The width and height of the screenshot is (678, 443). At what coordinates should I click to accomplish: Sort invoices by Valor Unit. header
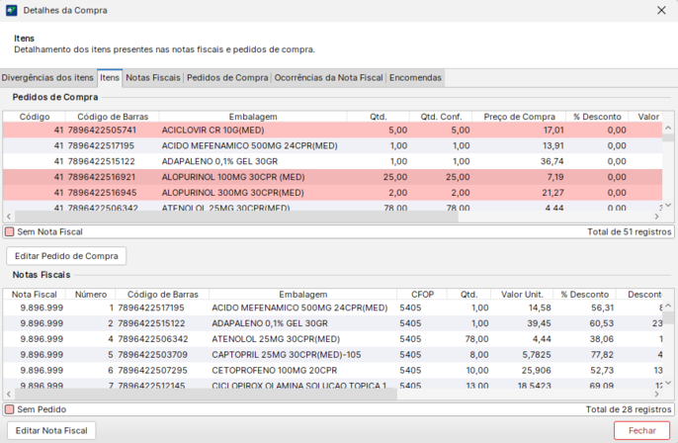(x=522, y=295)
